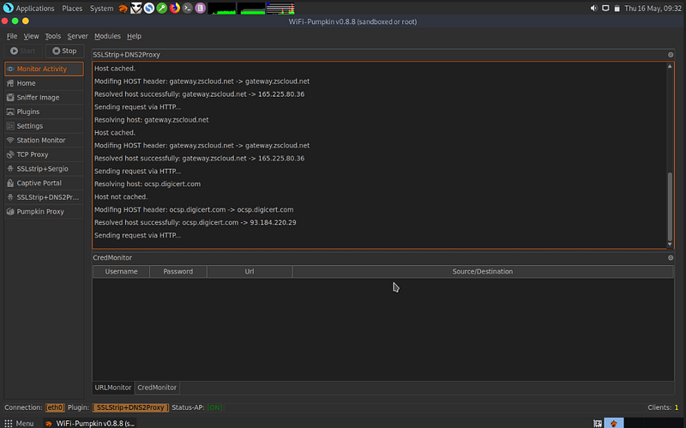Click the Clients count in status bar
The image size is (686, 428).
coord(663,407)
